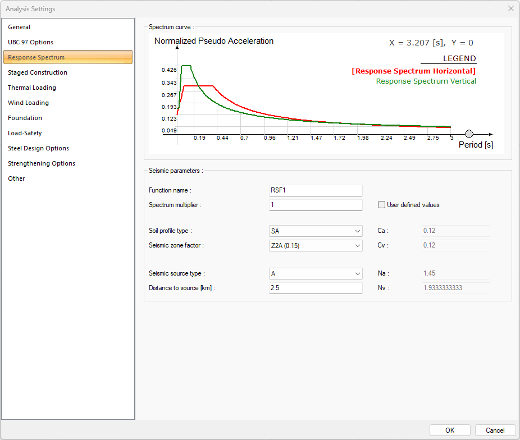Open the Wind Loading page
This screenshot has height=440, width=520.
click(x=28, y=103)
